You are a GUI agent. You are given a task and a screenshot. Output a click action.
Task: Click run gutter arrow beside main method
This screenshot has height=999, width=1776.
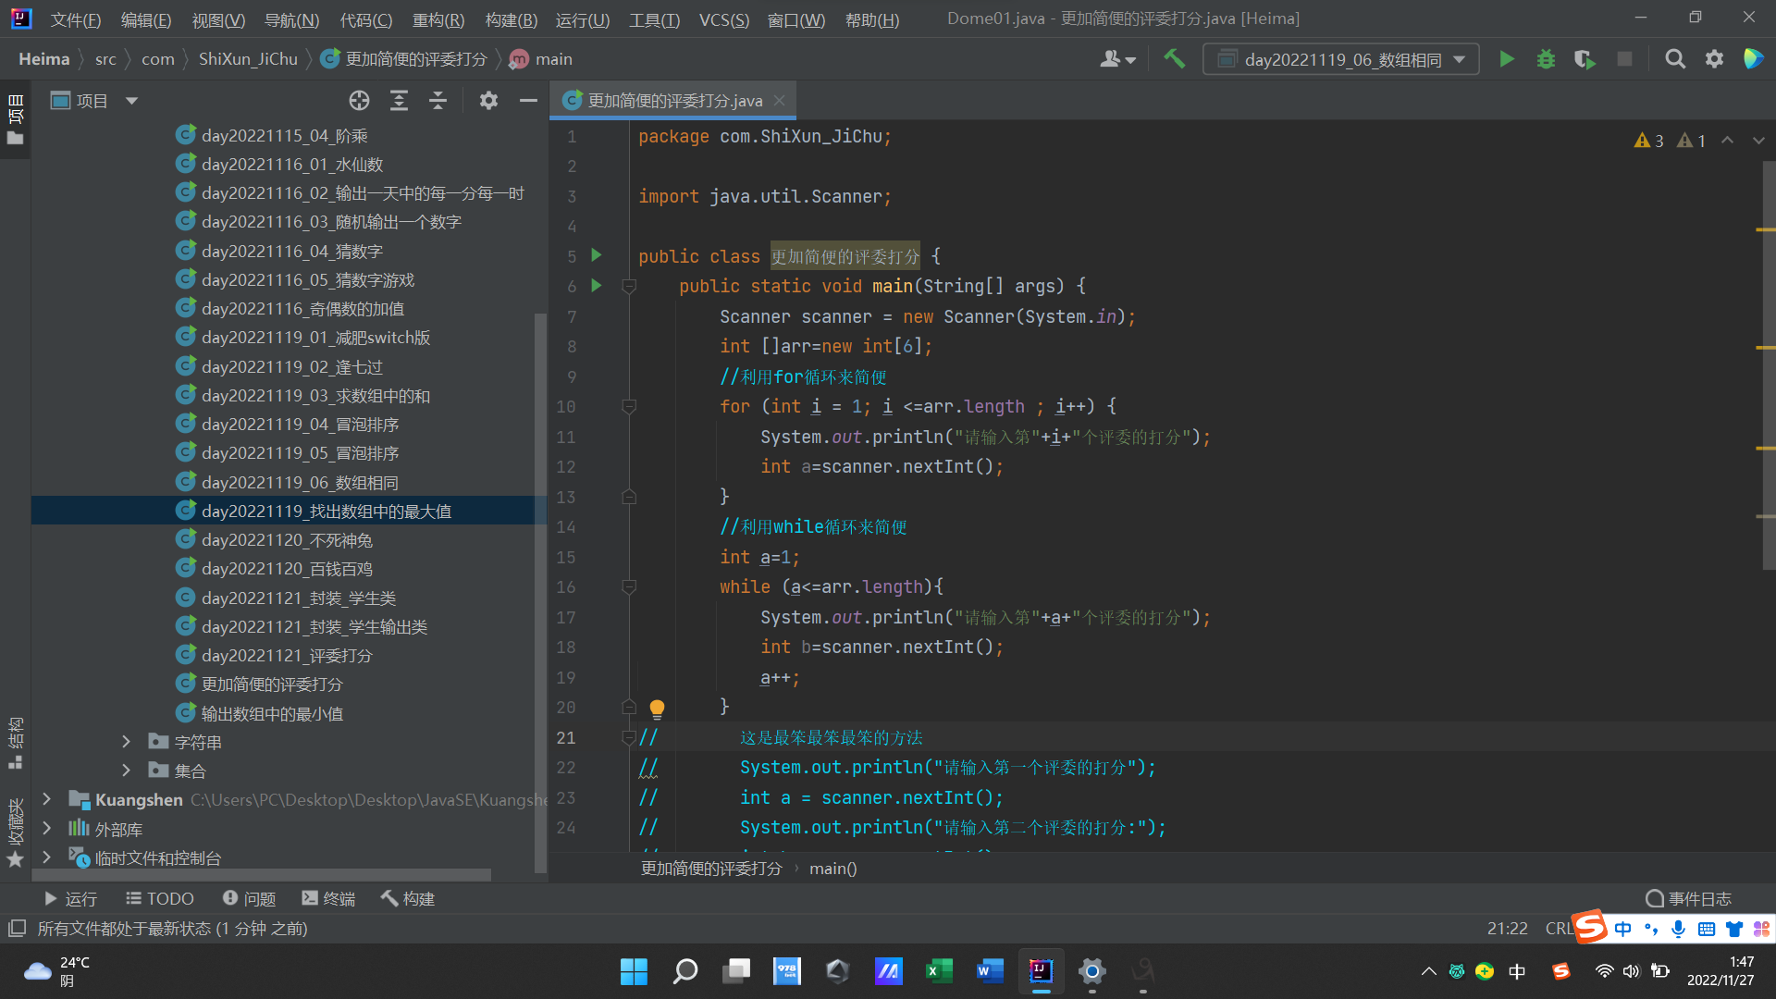pyautogui.click(x=597, y=286)
